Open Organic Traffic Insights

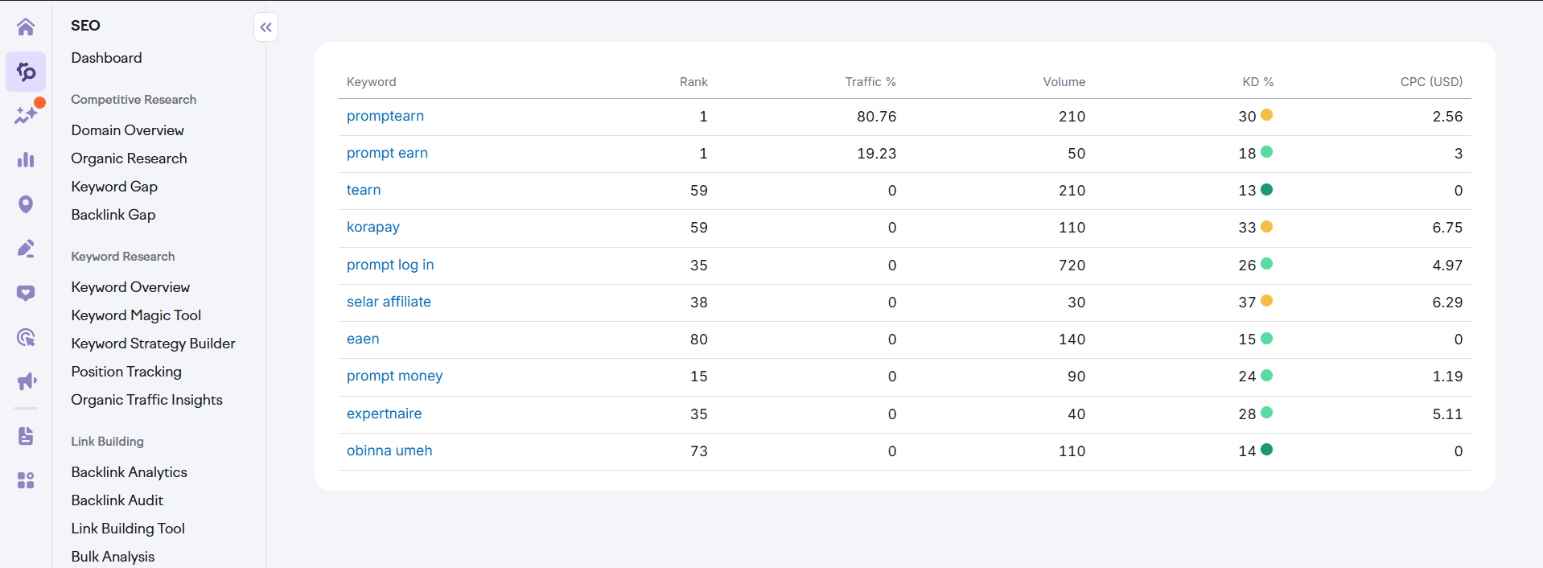[x=146, y=400]
